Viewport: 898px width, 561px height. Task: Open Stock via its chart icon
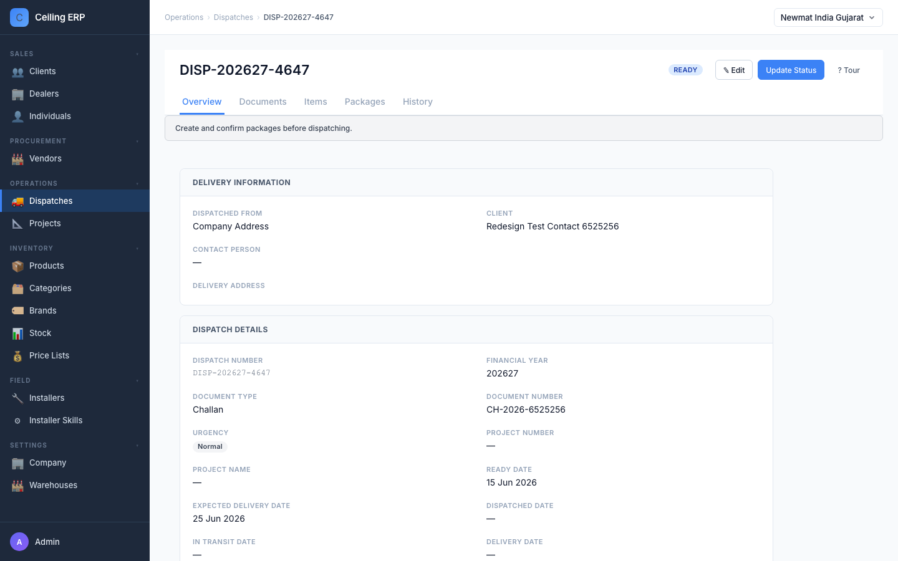[17, 333]
